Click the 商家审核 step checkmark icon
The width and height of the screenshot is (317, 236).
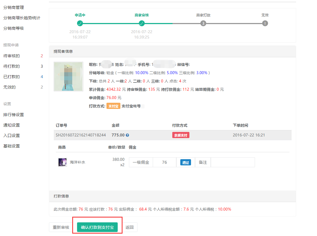pos(142,23)
